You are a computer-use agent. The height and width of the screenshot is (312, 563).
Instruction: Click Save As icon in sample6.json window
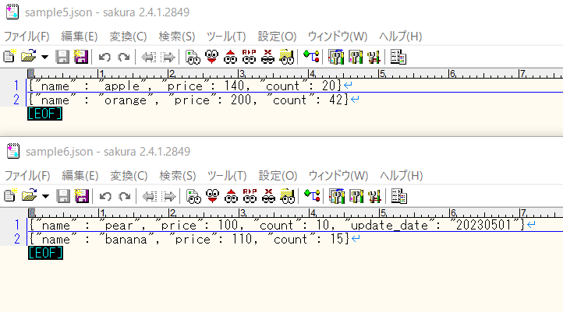click(x=82, y=196)
